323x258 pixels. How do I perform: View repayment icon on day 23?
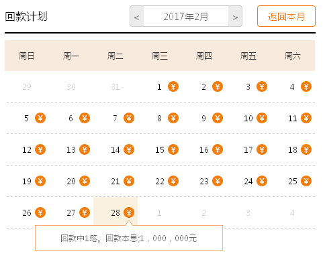[218, 181]
